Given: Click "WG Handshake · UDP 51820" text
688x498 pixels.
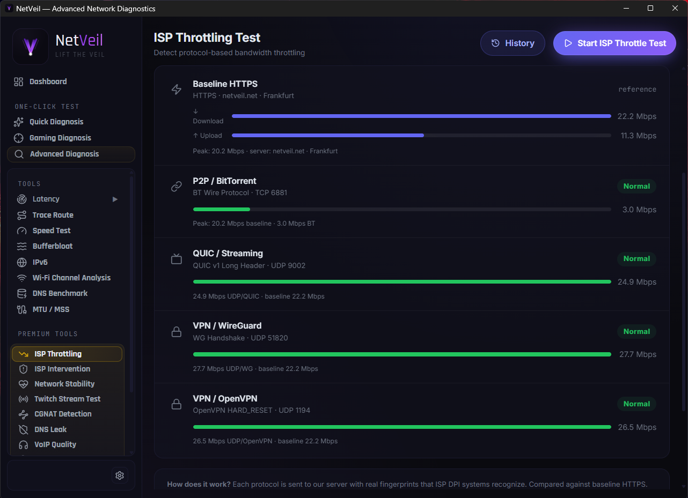Looking at the screenshot, I should click(x=240, y=338).
